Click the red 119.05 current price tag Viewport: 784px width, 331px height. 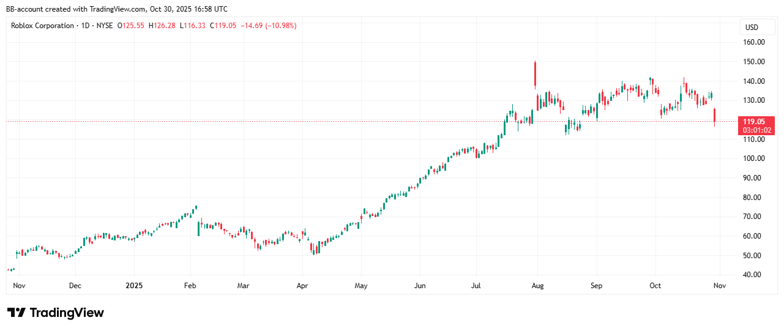(756, 121)
